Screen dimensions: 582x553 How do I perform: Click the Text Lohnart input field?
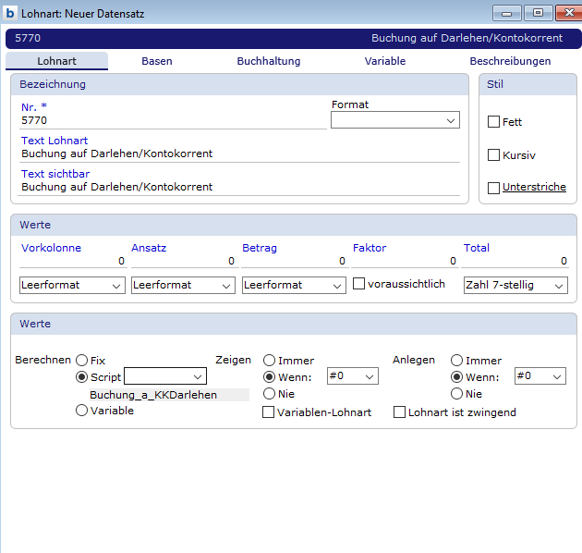(x=240, y=154)
